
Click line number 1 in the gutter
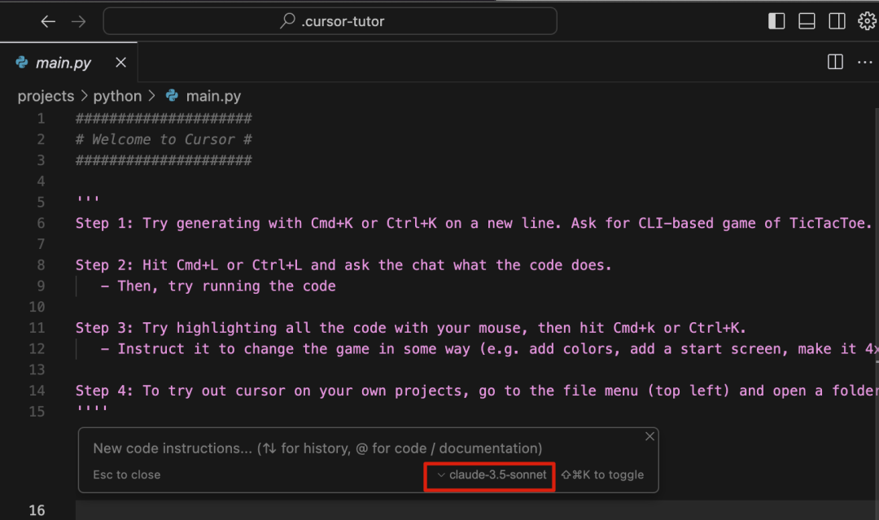click(x=41, y=119)
